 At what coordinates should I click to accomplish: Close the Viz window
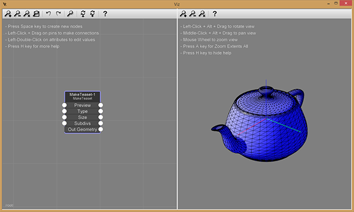[346, 3]
